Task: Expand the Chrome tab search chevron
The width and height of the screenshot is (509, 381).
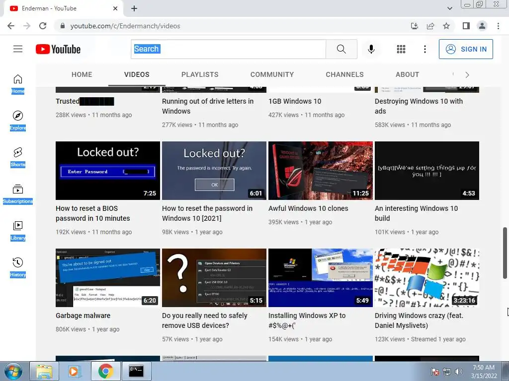Action: tap(449, 8)
